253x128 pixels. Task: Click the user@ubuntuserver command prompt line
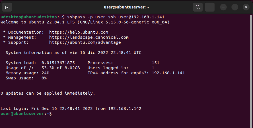(26, 114)
